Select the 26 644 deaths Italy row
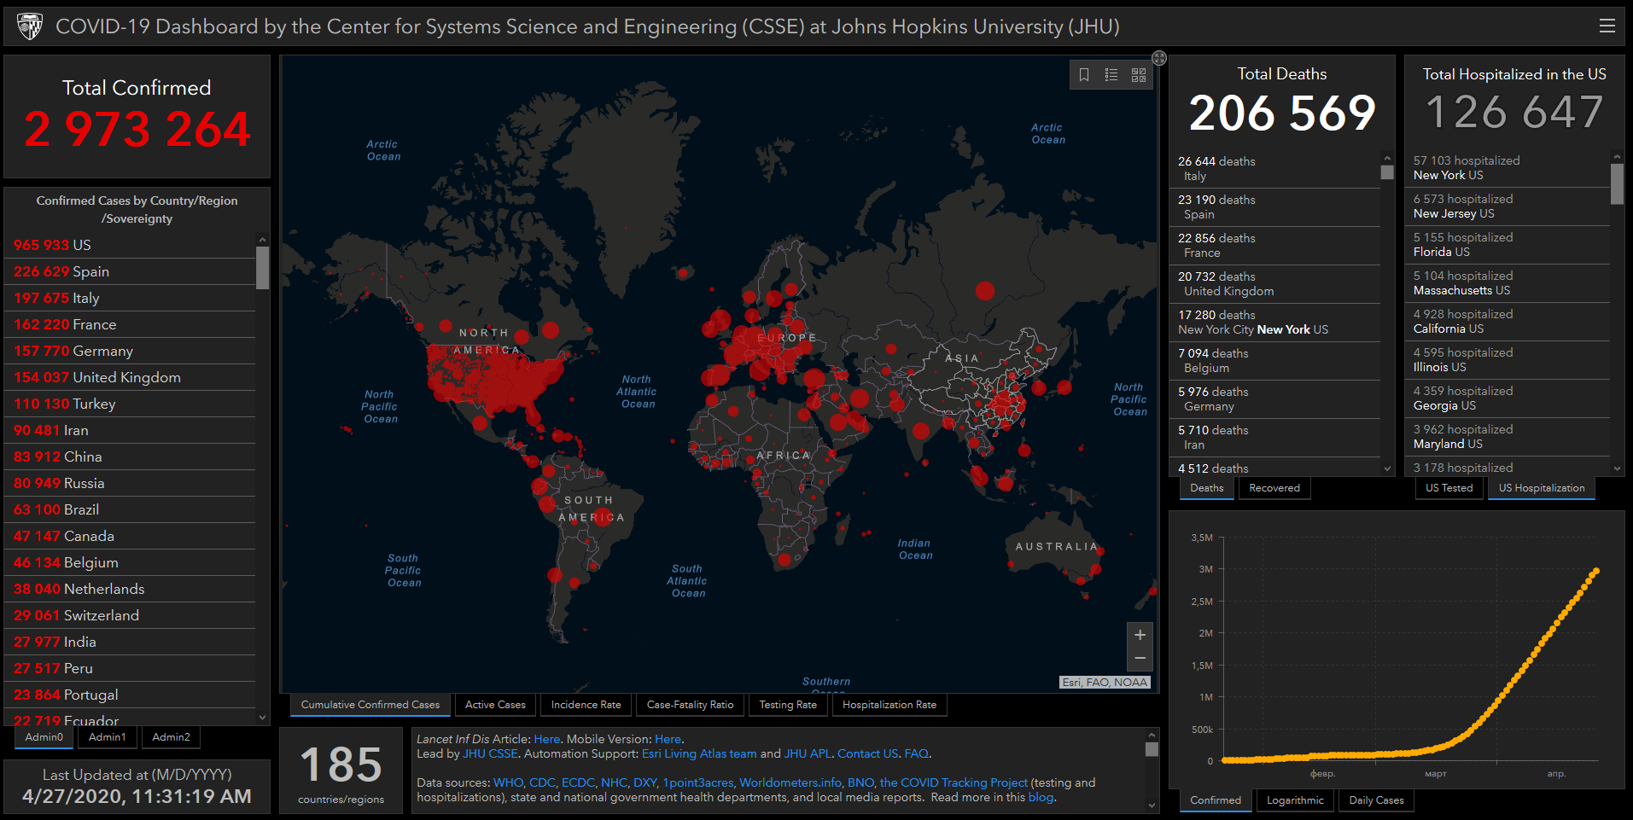 (1274, 169)
